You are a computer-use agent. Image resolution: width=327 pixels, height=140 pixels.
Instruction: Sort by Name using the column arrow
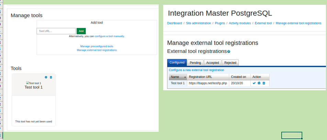click(185, 77)
